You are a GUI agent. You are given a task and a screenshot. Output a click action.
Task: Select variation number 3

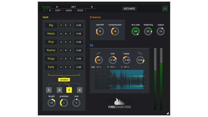(x=69, y=90)
